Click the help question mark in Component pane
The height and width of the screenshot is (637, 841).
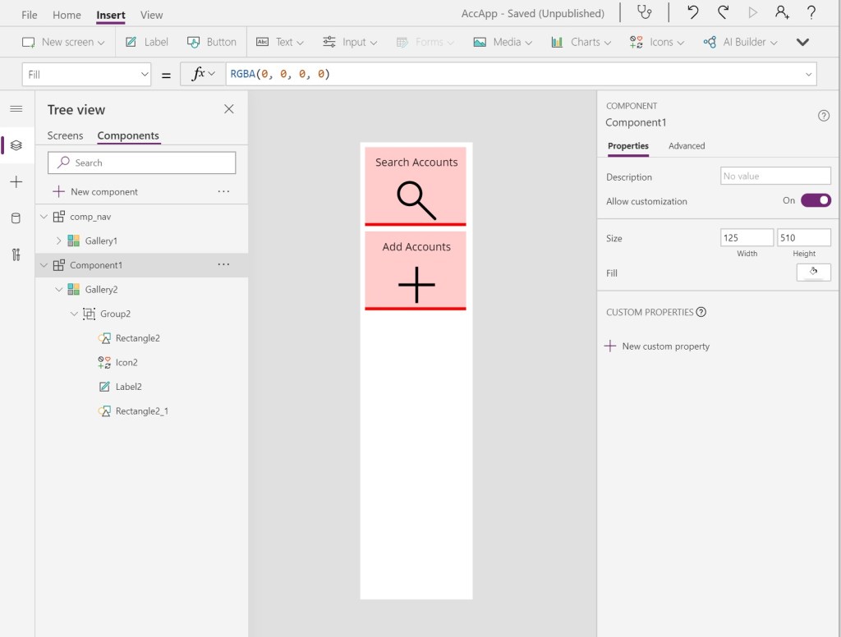(x=824, y=116)
